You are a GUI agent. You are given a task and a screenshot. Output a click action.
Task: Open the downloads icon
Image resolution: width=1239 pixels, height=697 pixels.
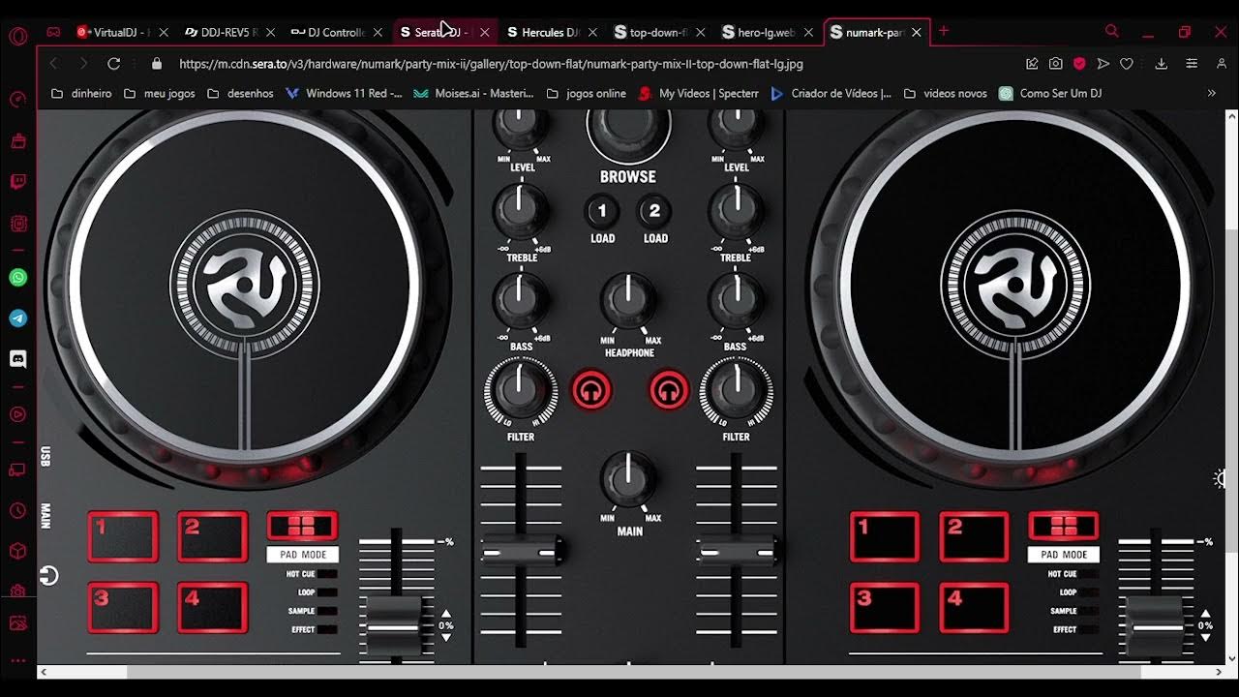point(1162,64)
